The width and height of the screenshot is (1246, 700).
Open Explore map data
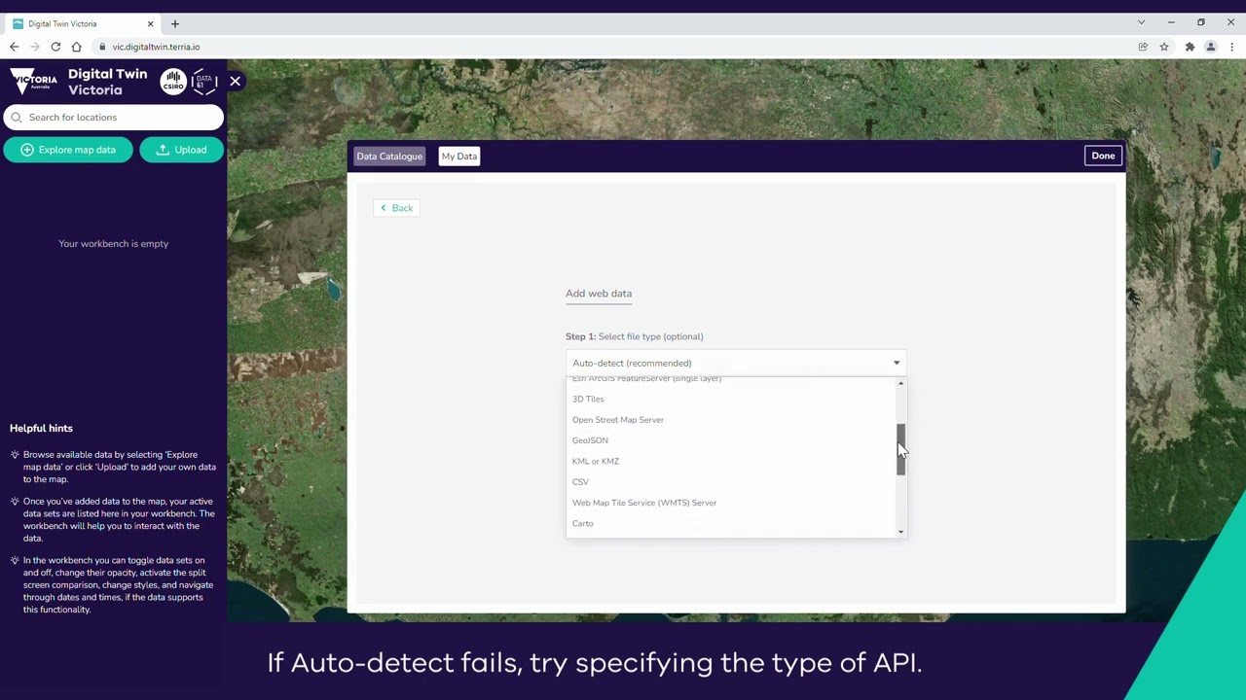(68, 150)
